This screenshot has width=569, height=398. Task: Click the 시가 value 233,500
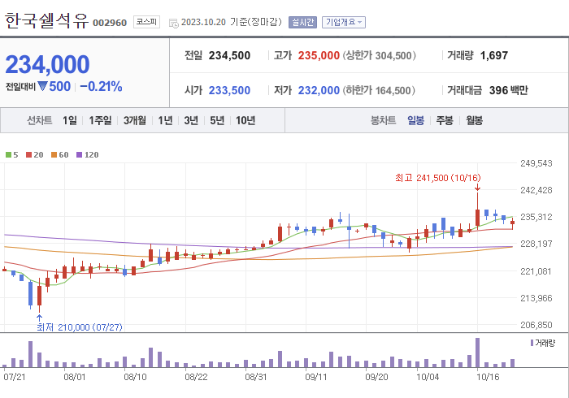(229, 90)
